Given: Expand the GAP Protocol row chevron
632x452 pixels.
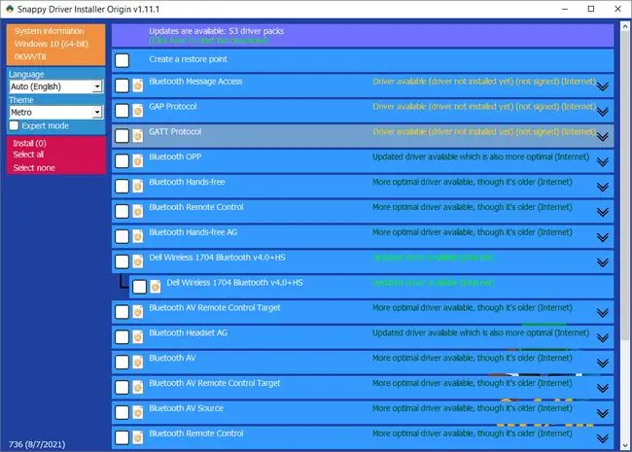Looking at the screenshot, I should [603, 112].
